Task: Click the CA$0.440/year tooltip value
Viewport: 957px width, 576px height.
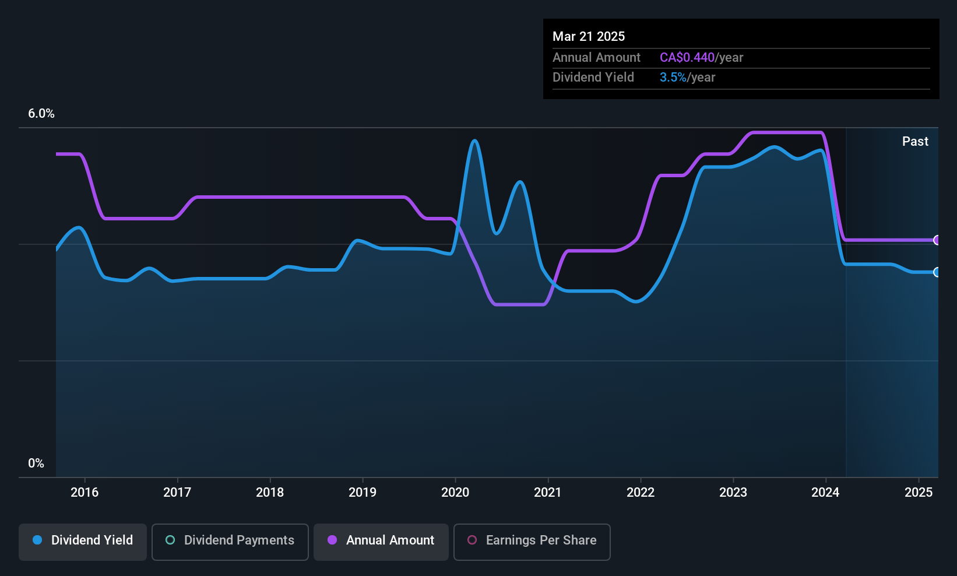Action: point(701,58)
